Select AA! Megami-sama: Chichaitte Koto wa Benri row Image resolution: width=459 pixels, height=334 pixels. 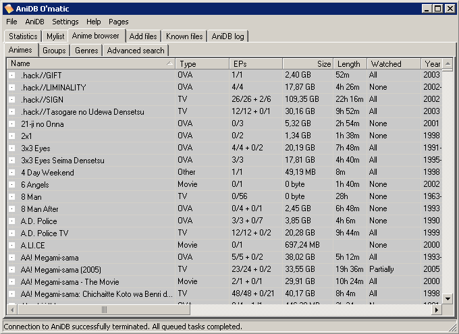click(x=97, y=294)
